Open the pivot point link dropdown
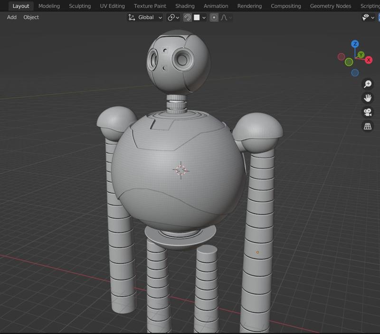 click(173, 18)
